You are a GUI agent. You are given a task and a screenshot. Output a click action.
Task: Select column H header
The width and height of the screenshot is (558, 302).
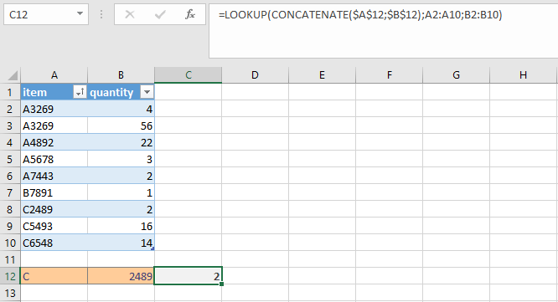tap(523, 75)
